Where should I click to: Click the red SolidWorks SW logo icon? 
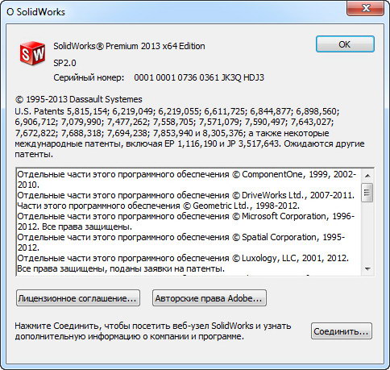tap(32, 53)
